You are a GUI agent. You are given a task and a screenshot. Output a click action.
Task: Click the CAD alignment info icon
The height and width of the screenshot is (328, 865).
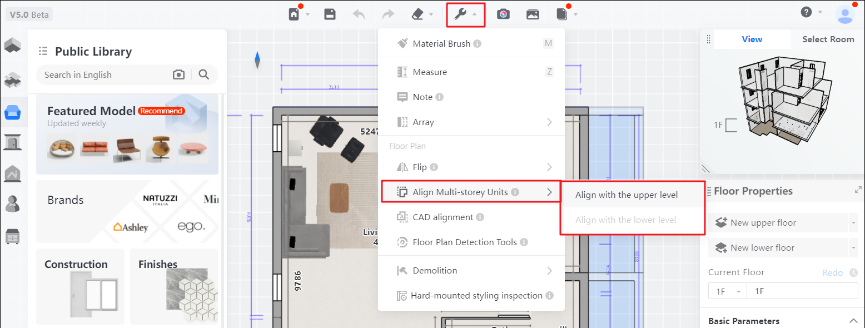coord(480,217)
